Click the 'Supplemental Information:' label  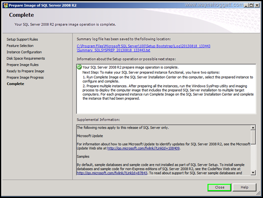[98, 120]
